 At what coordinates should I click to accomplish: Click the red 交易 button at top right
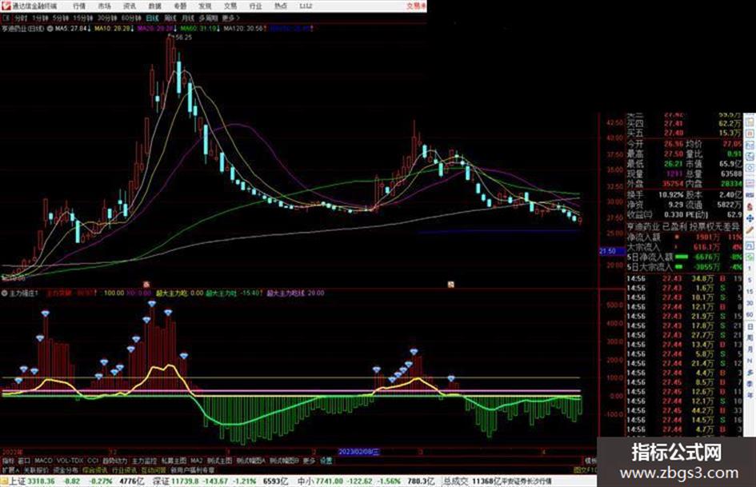coord(416,6)
